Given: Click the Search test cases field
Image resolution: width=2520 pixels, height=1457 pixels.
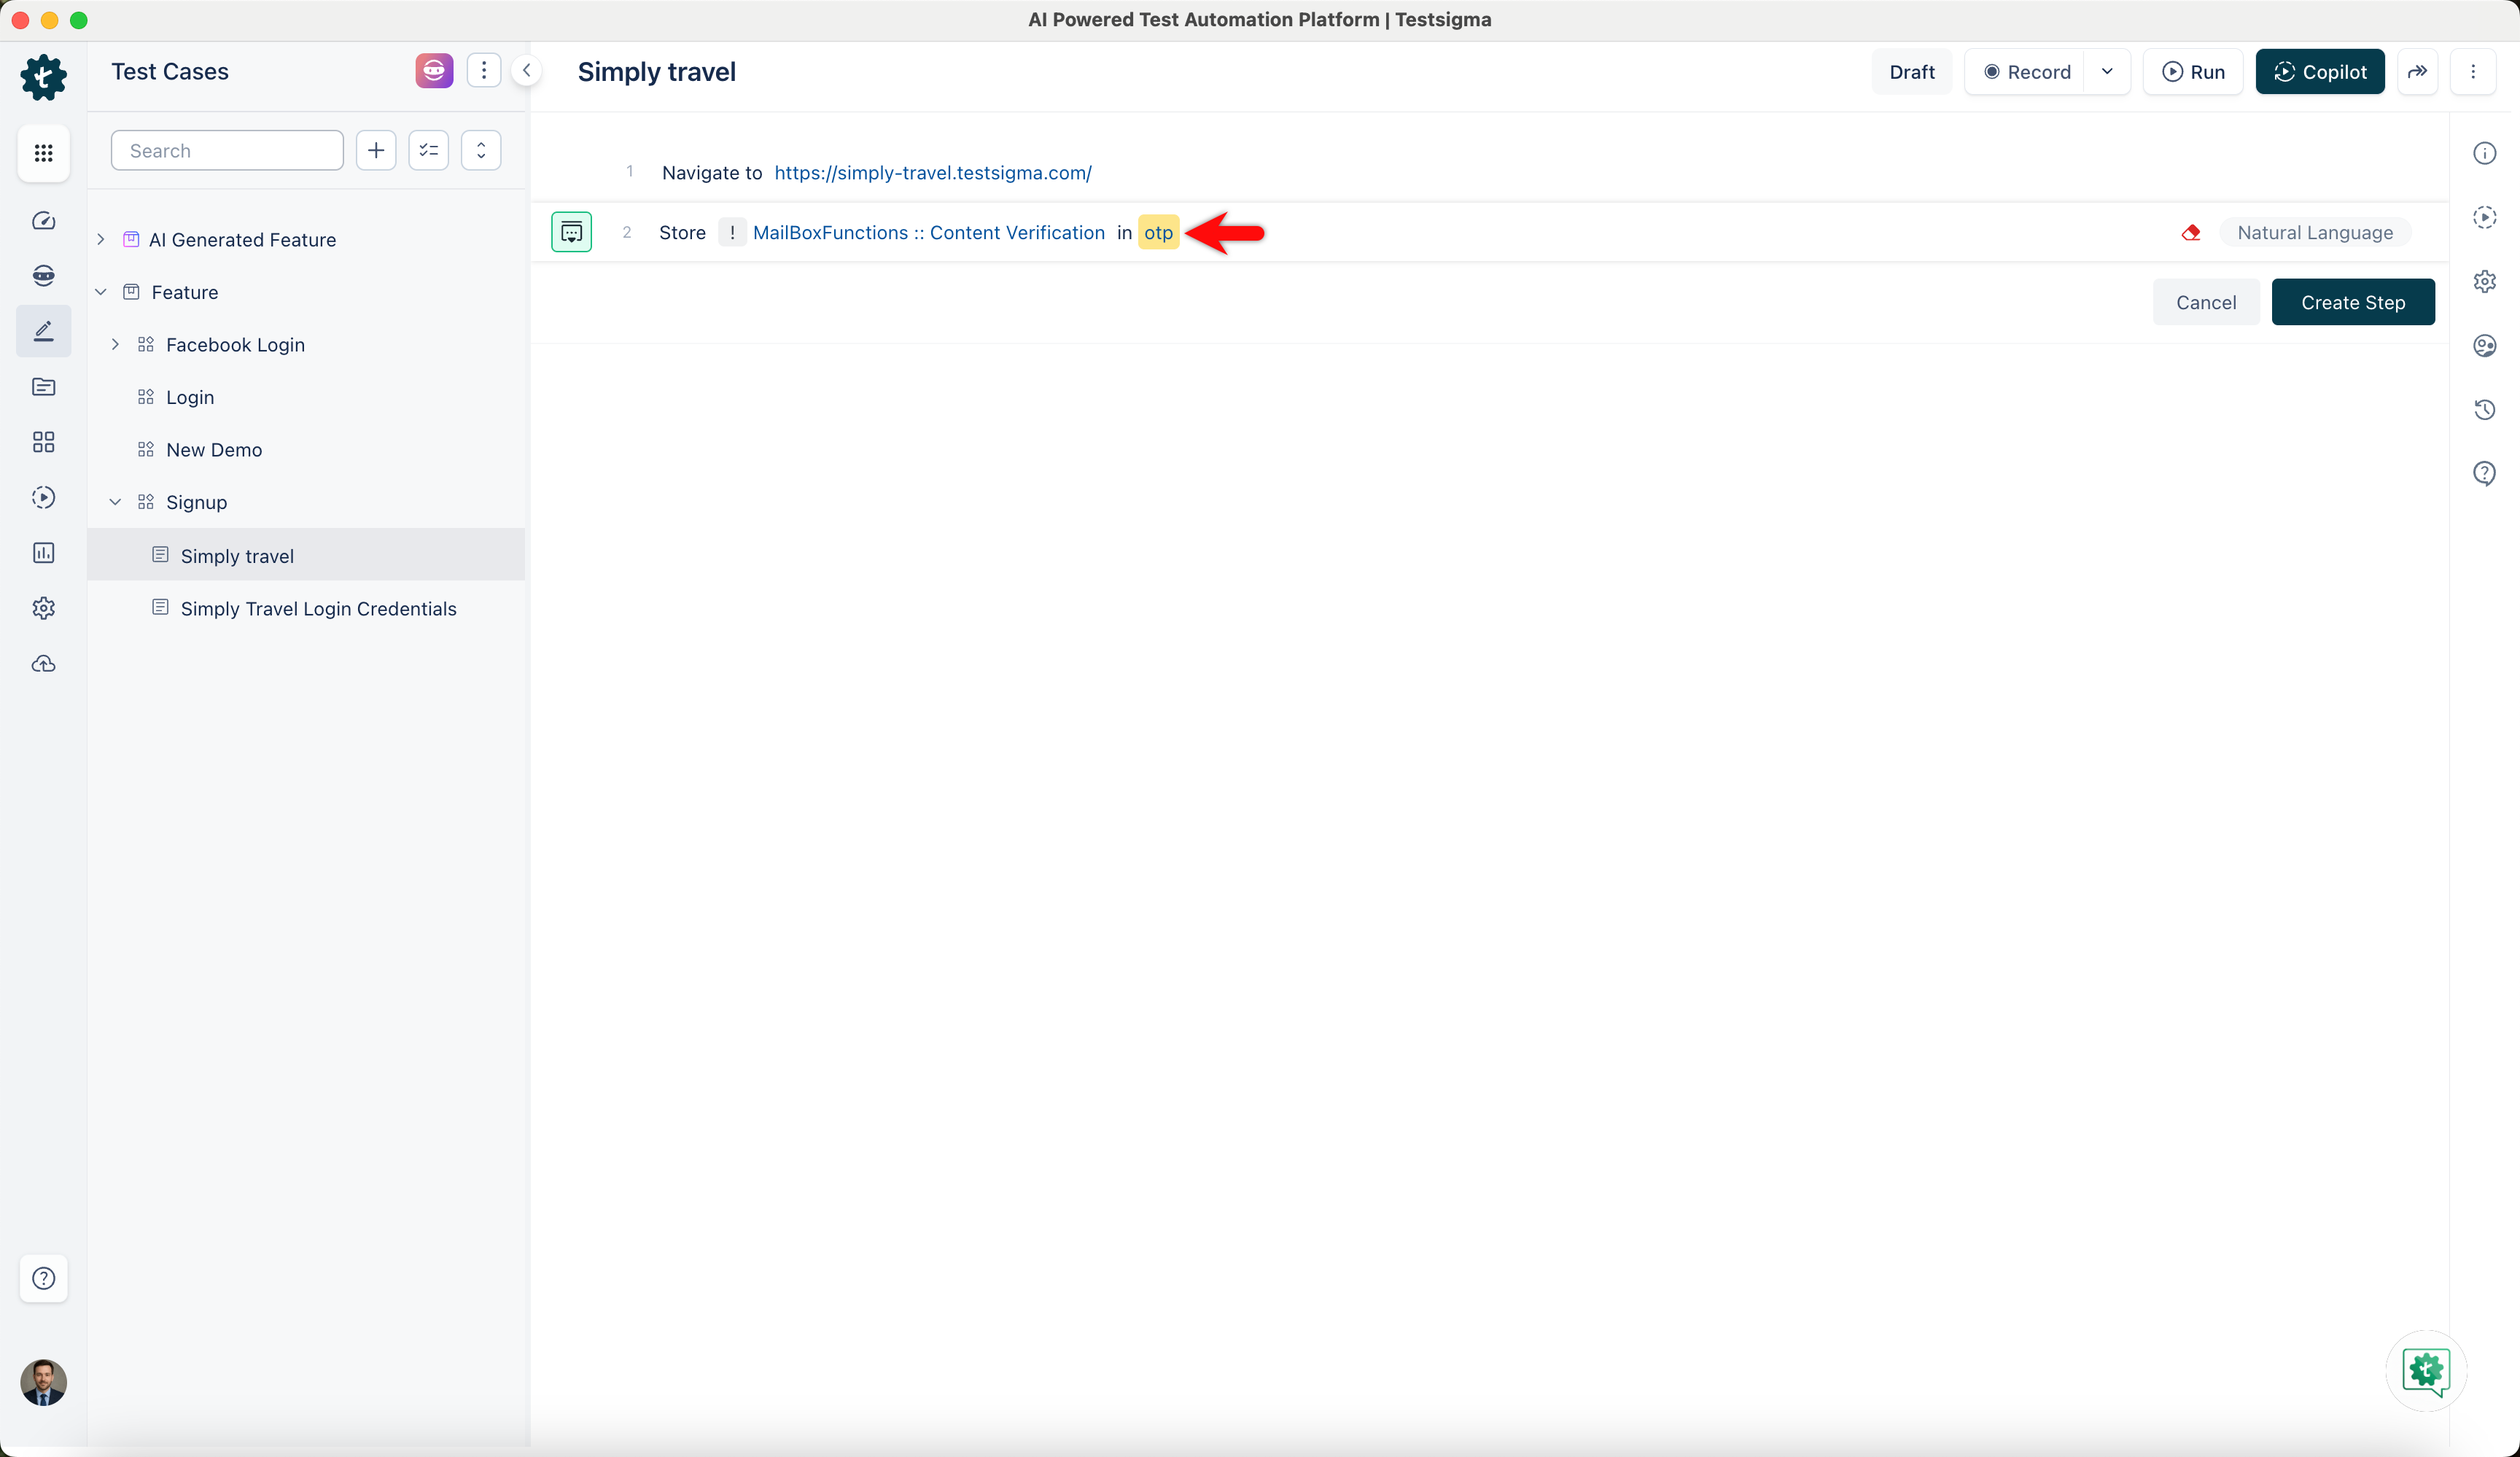Looking at the screenshot, I should pyautogui.click(x=227, y=150).
